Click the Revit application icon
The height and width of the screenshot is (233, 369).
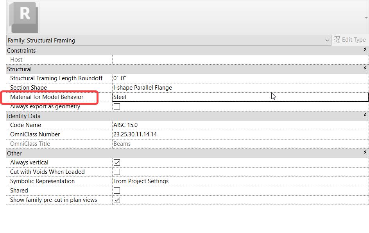(x=23, y=18)
